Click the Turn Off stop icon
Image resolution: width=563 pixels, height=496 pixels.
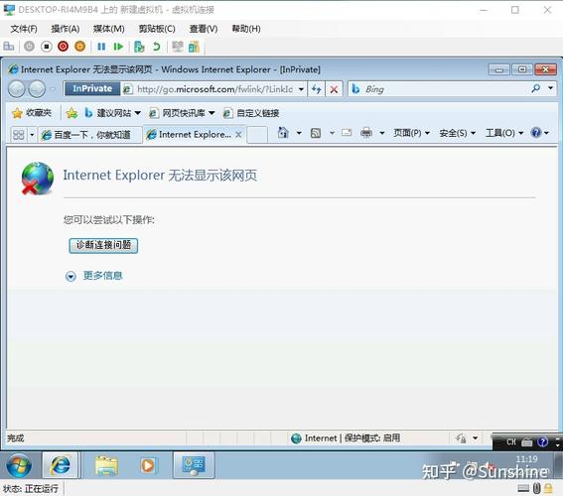click(47, 47)
